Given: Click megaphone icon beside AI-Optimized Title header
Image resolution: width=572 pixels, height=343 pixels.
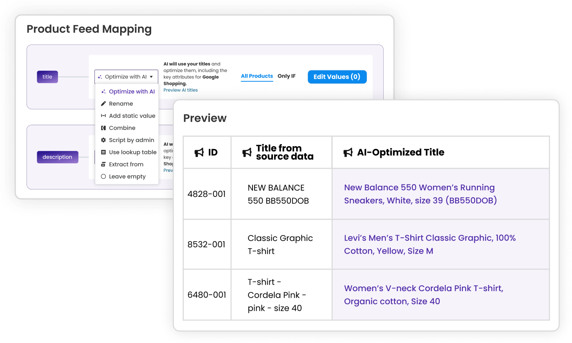Looking at the screenshot, I should (348, 153).
